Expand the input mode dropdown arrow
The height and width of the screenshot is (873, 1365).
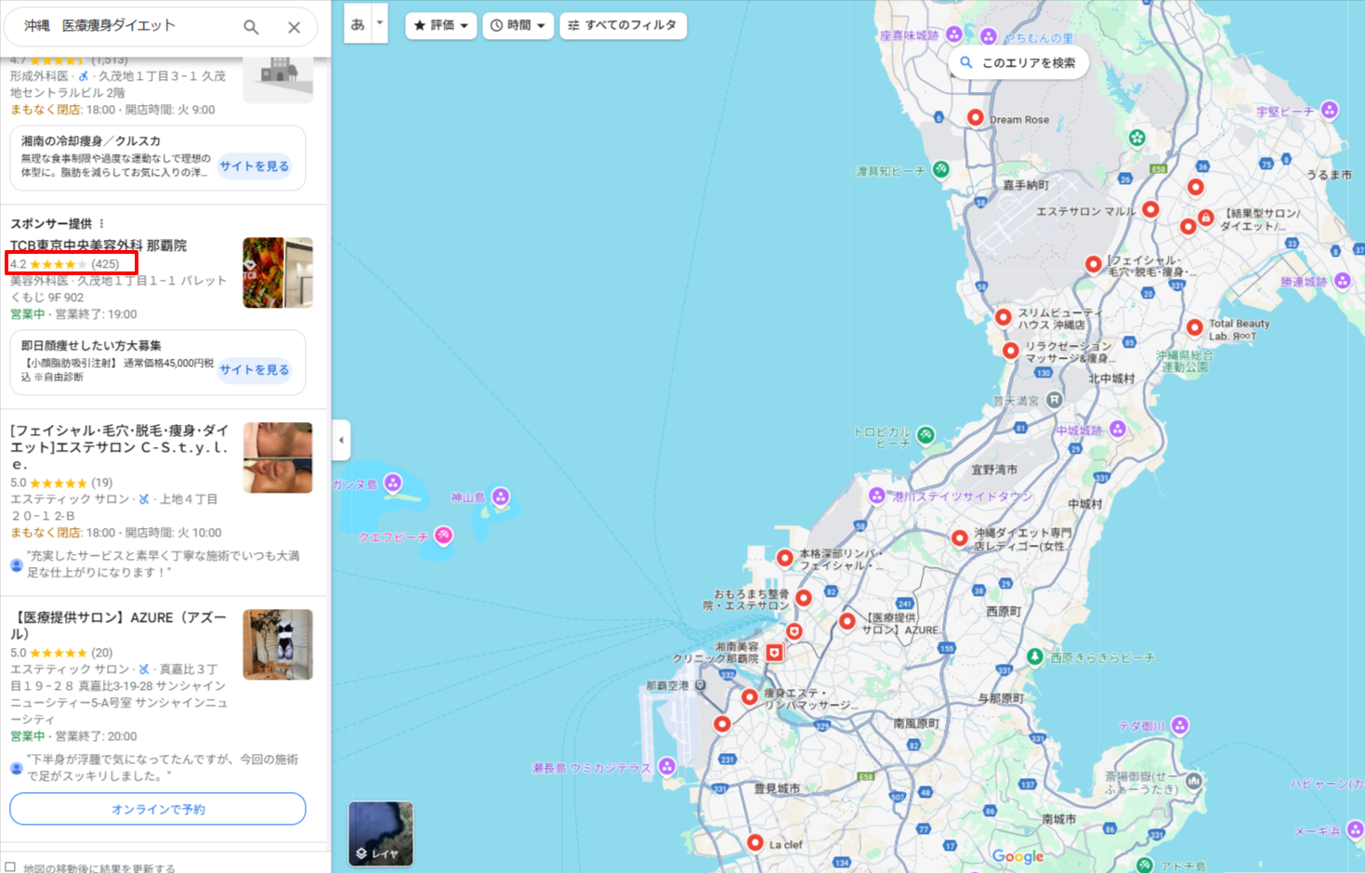(379, 23)
